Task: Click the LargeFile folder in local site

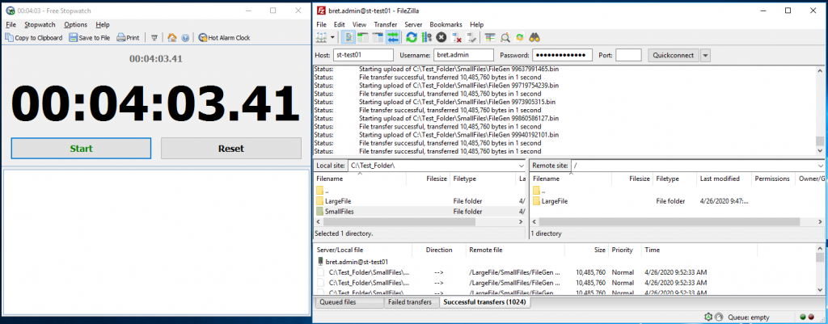Action: click(338, 201)
